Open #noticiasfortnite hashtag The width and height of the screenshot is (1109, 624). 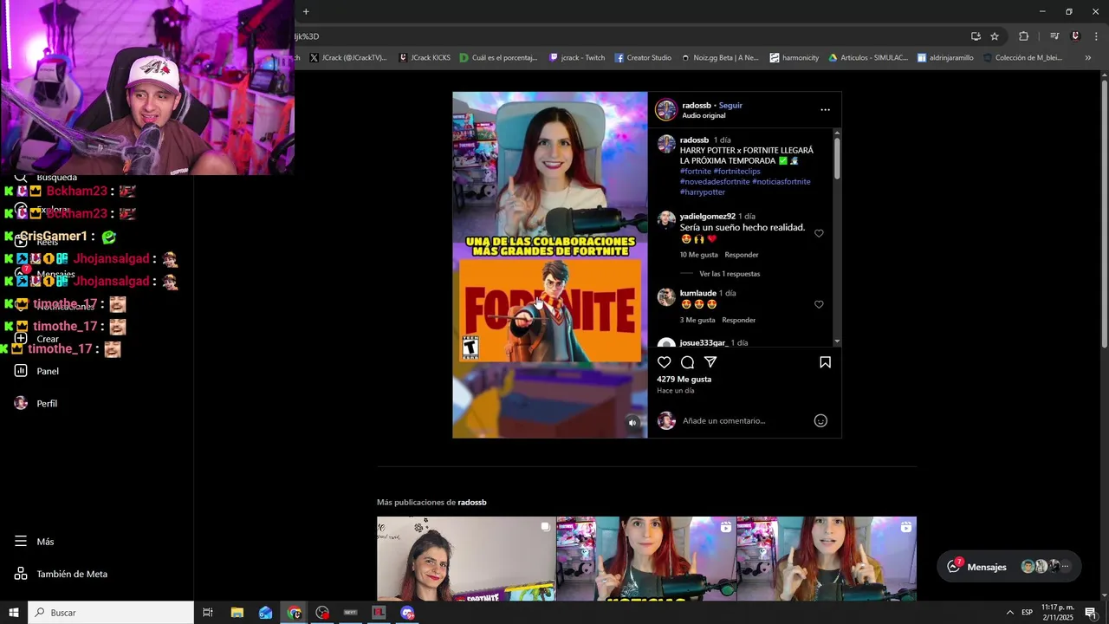(x=781, y=182)
